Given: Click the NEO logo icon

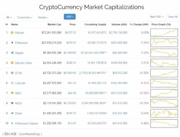Looking at the screenshot, I should [x=12, y=93].
